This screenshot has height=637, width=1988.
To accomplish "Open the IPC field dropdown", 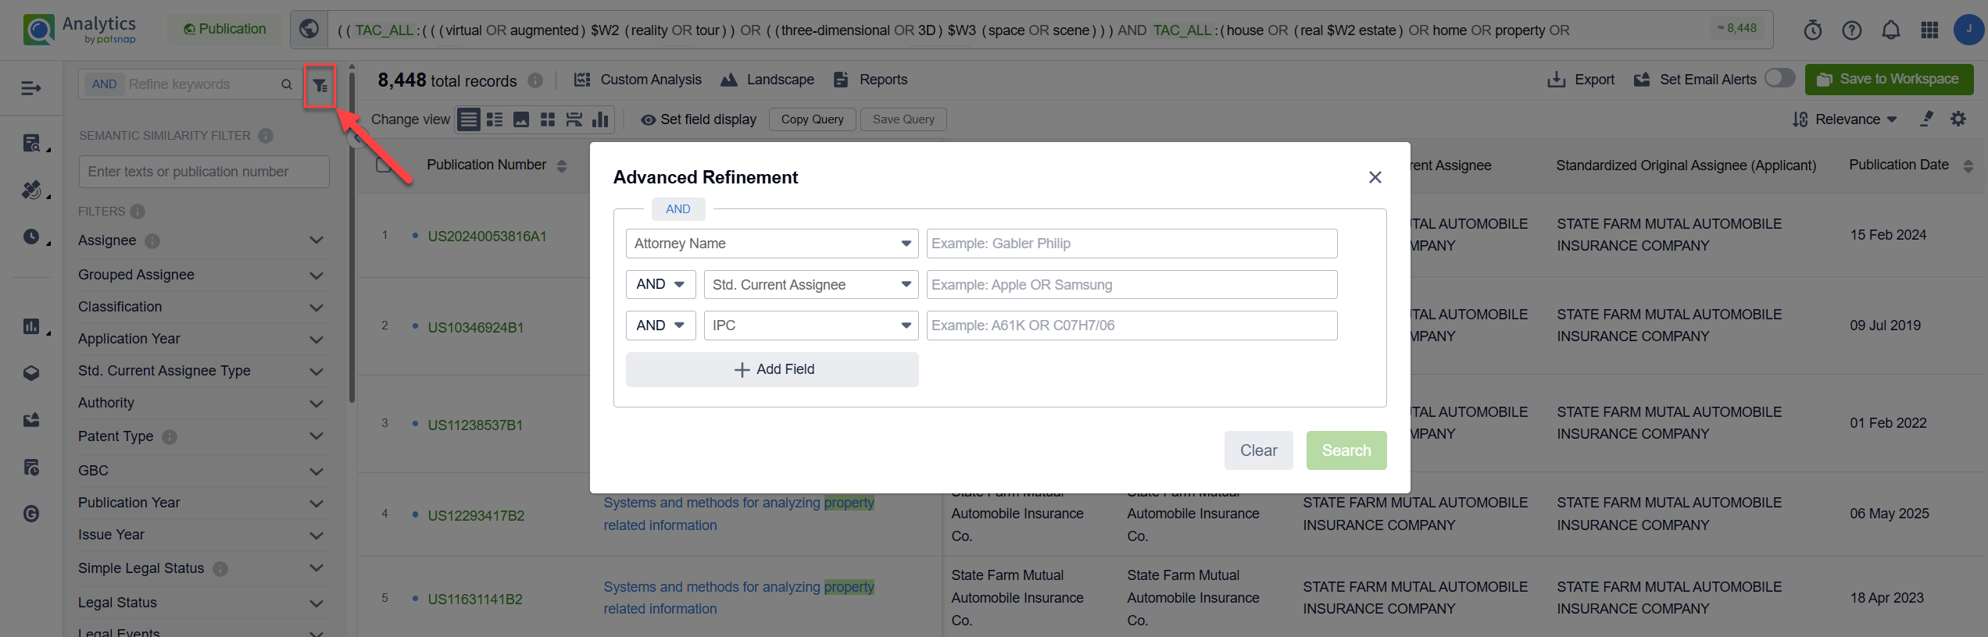I will [810, 326].
